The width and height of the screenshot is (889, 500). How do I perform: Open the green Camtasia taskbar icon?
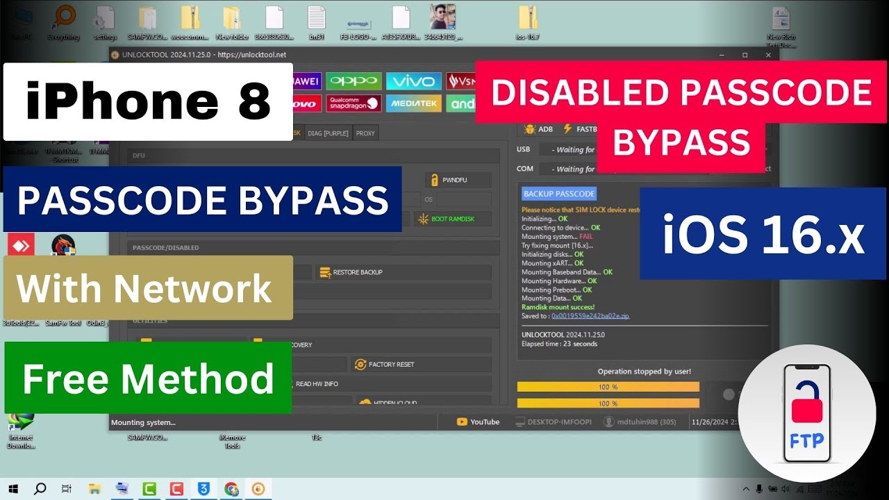click(149, 489)
